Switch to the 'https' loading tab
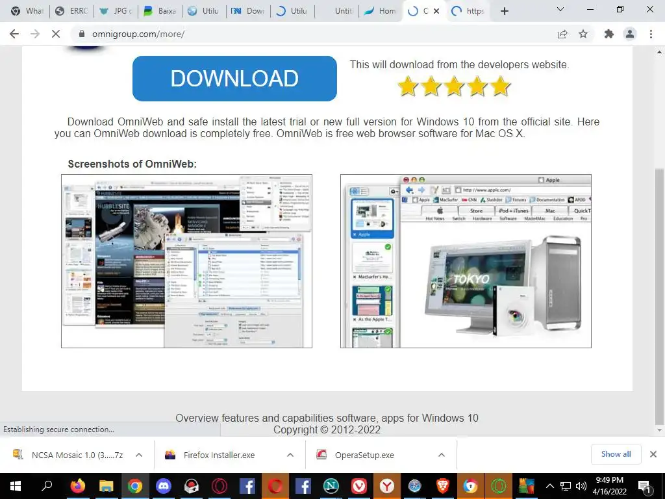The image size is (665, 499). click(x=468, y=11)
